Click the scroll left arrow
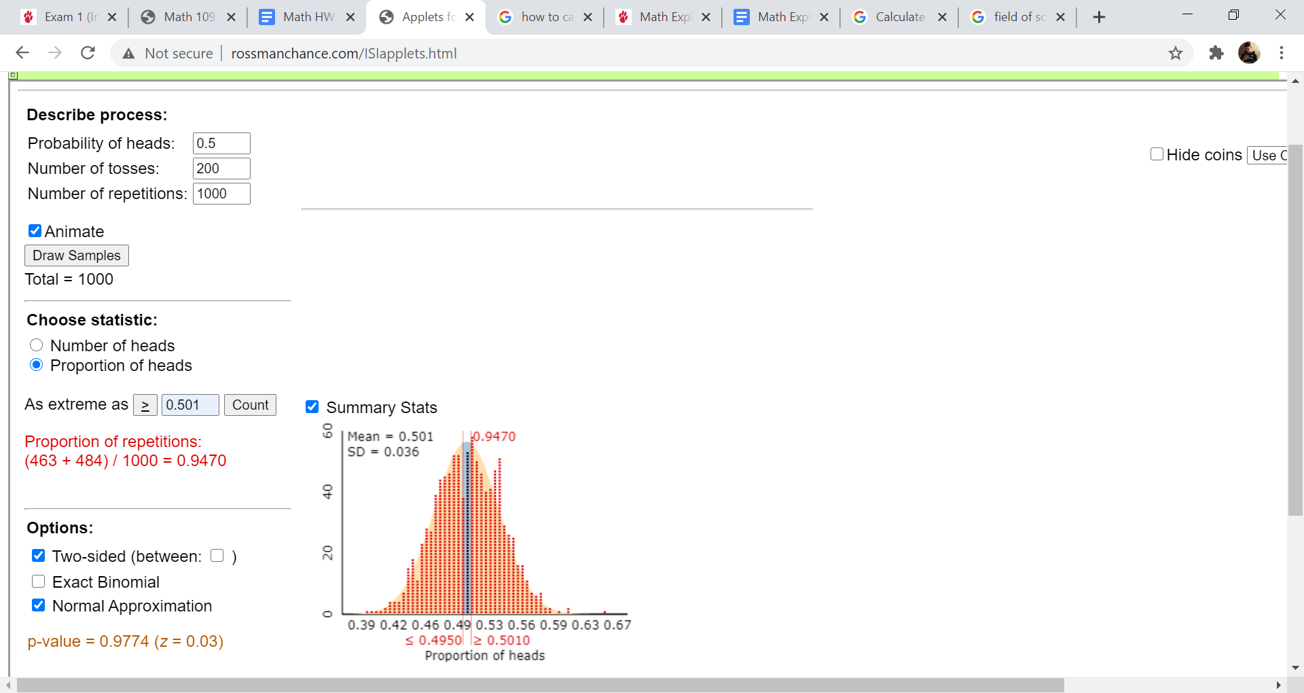The image size is (1304, 693). pos(7,685)
